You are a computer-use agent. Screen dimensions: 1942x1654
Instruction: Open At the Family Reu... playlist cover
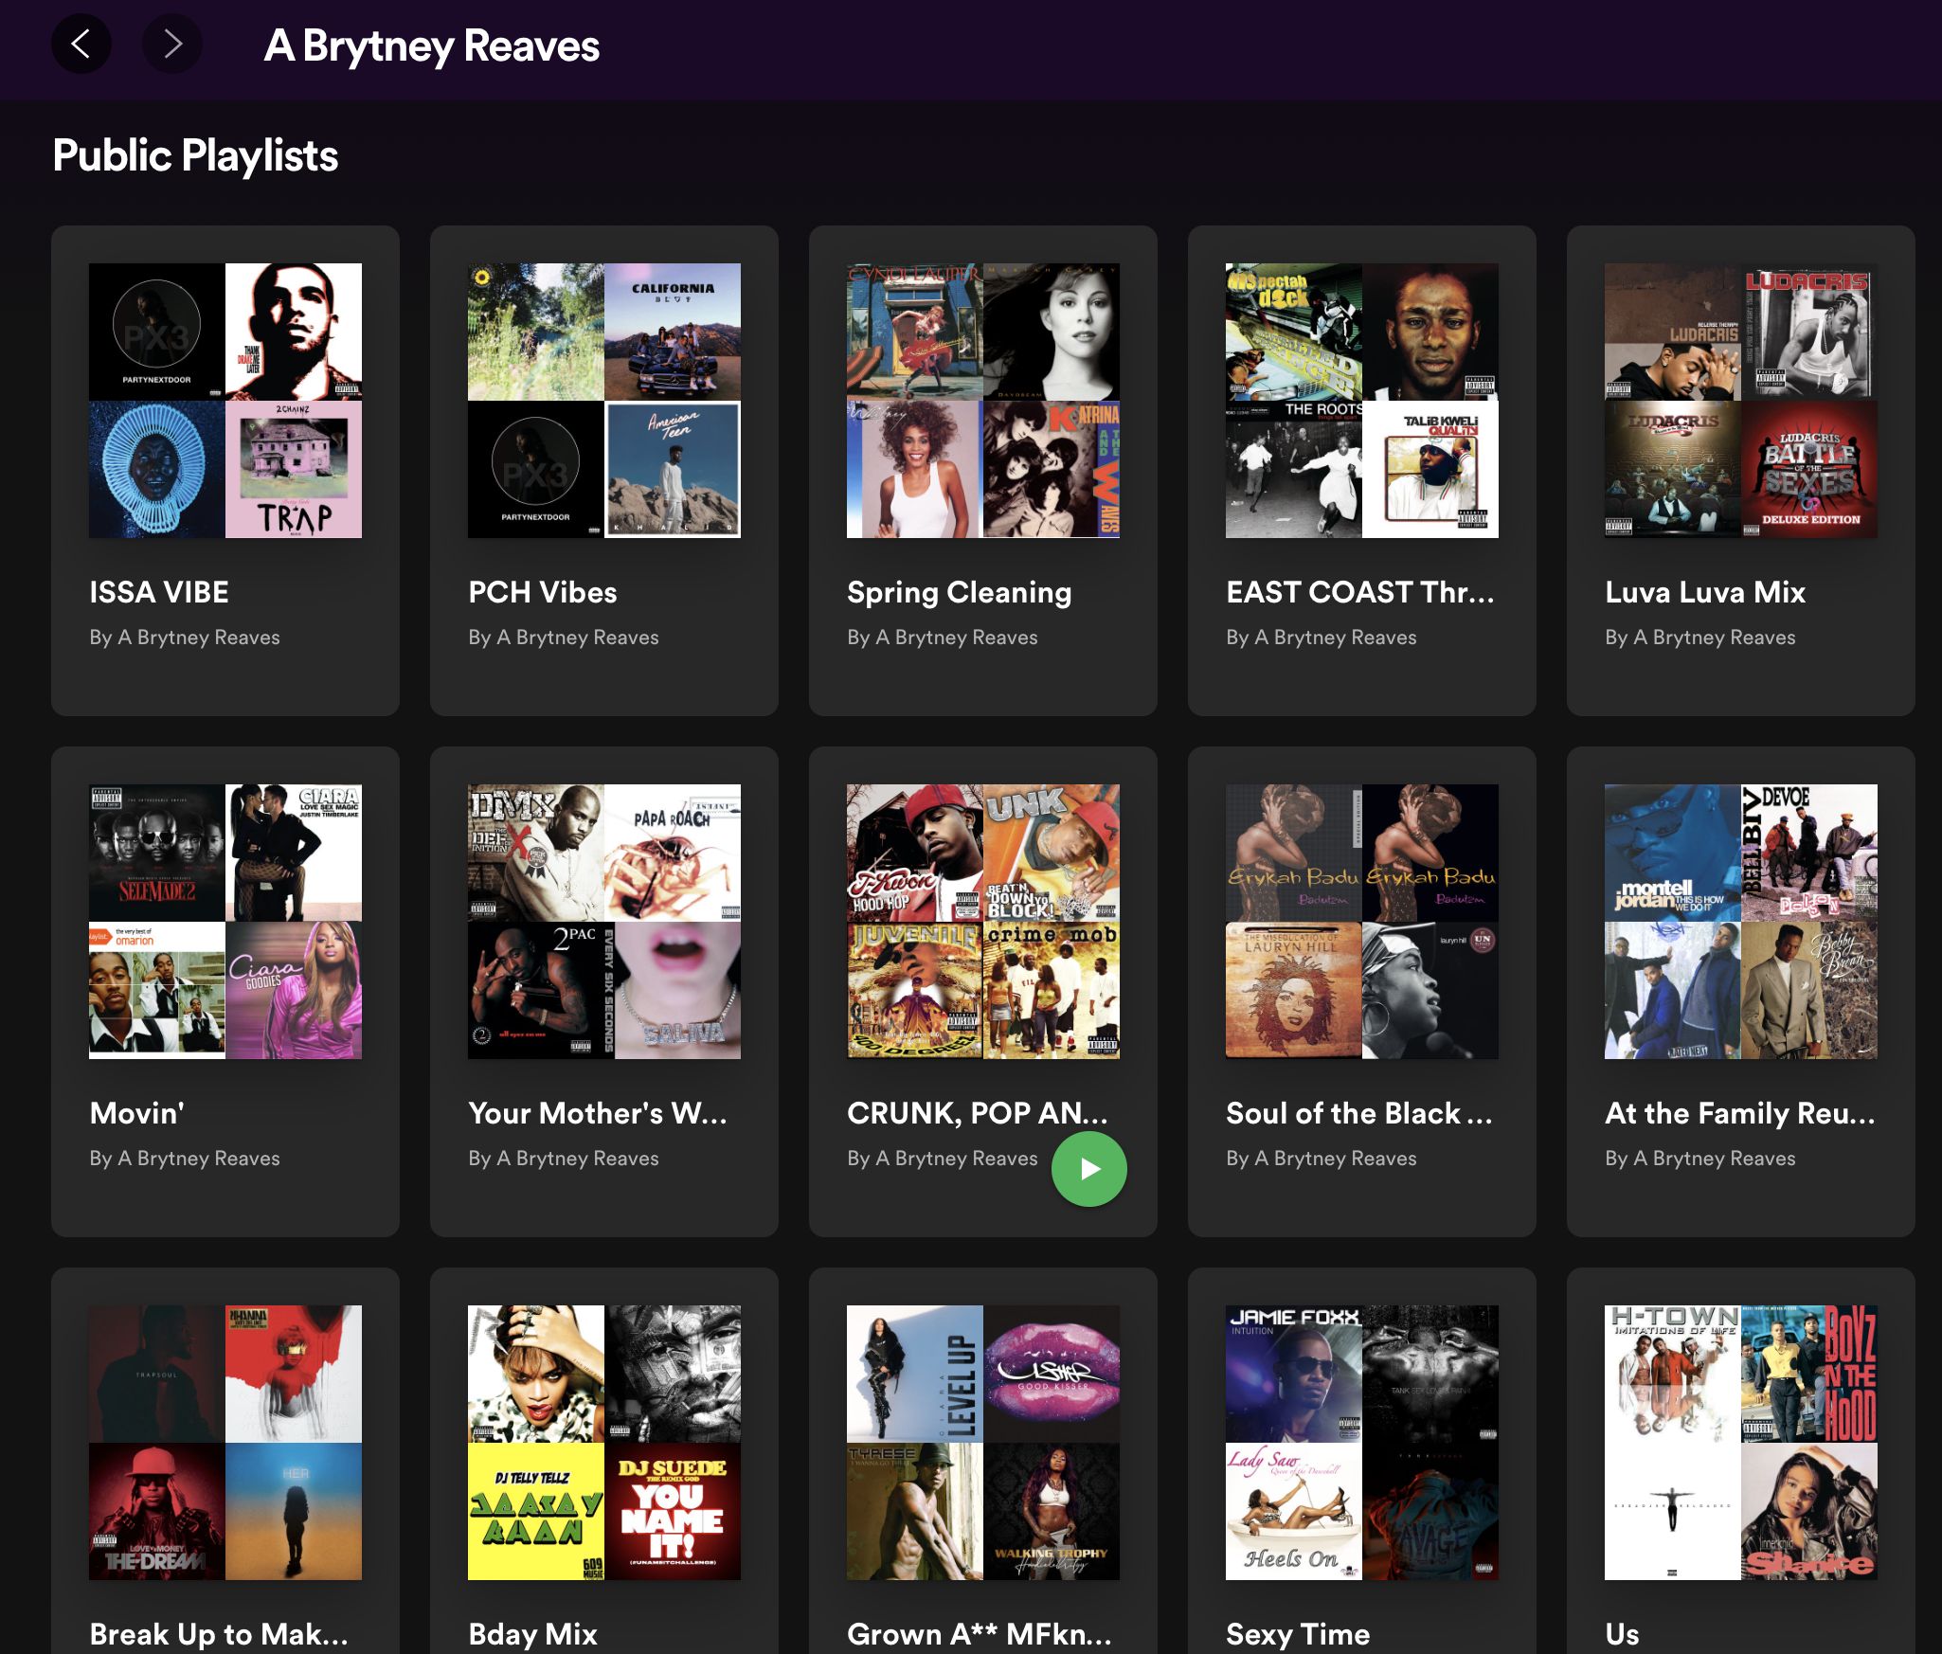click(1741, 922)
